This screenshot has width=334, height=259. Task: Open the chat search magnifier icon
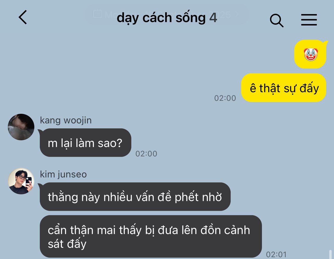point(277,20)
